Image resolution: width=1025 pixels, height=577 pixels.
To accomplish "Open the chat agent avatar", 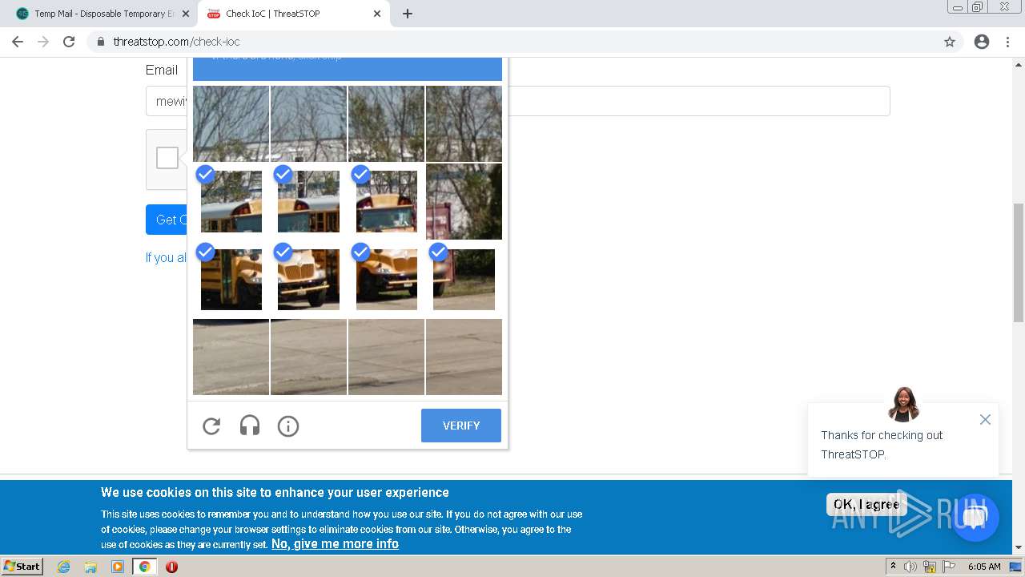I will point(903,405).
